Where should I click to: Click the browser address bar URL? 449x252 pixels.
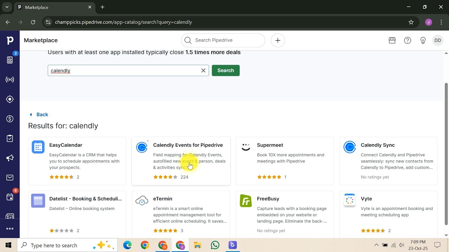123,22
